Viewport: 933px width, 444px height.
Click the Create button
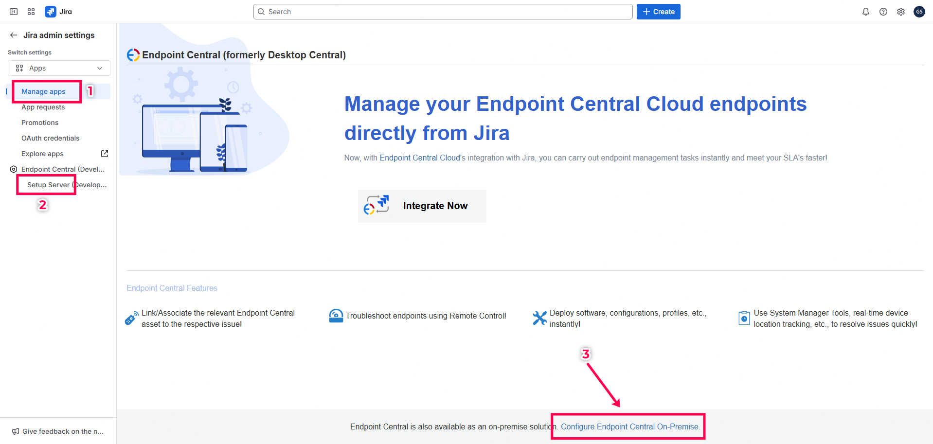(659, 12)
